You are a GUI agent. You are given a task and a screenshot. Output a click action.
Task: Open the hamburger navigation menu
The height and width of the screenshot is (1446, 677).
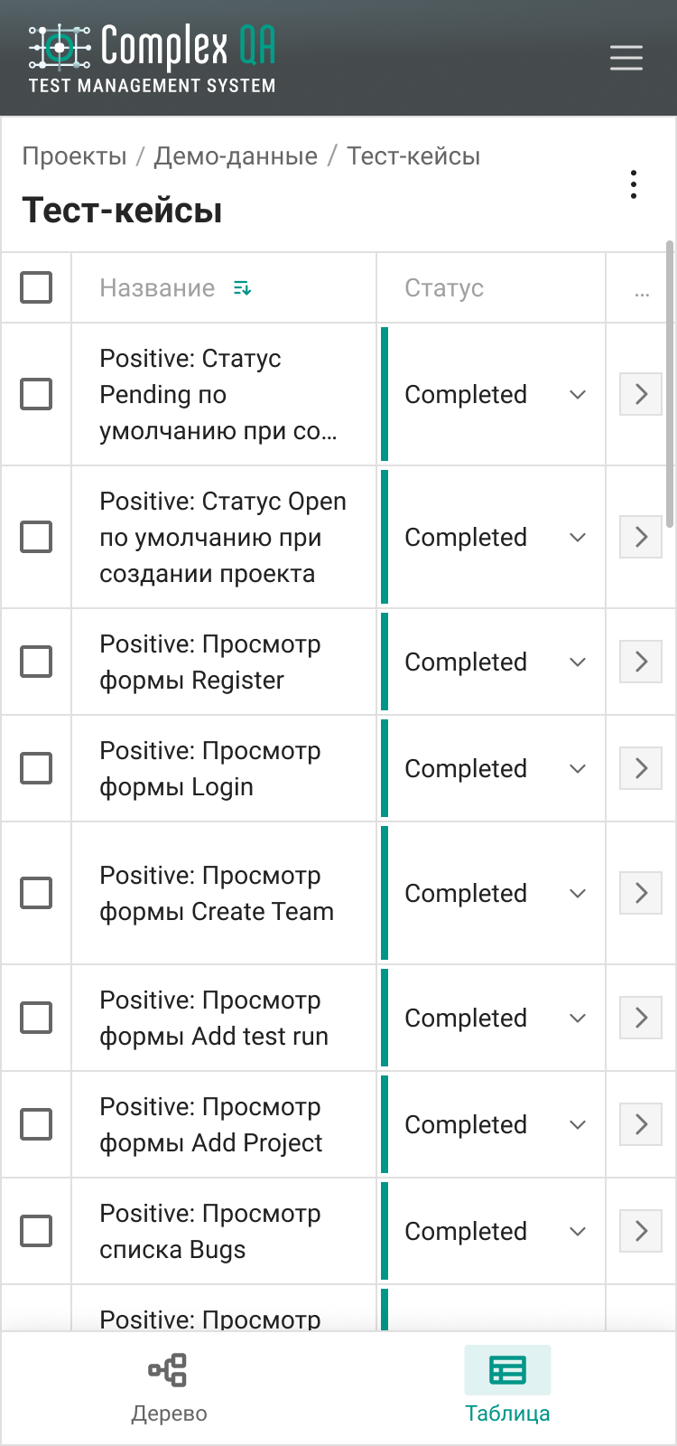point(626,58)
